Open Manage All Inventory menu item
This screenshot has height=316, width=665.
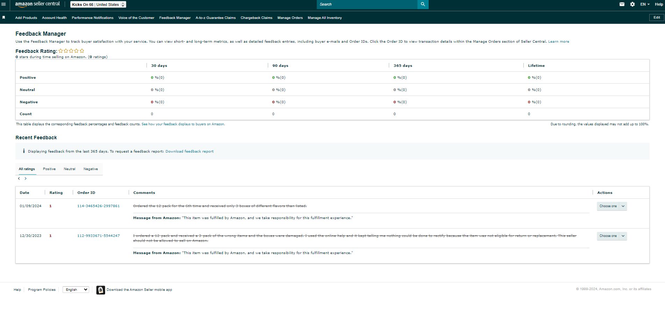(325, 18)
